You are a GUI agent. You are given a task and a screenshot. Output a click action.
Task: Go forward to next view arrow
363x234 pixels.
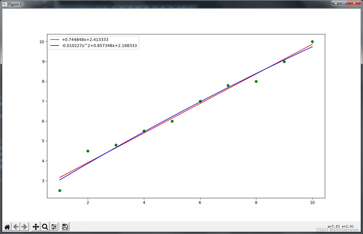coord(24,227)
